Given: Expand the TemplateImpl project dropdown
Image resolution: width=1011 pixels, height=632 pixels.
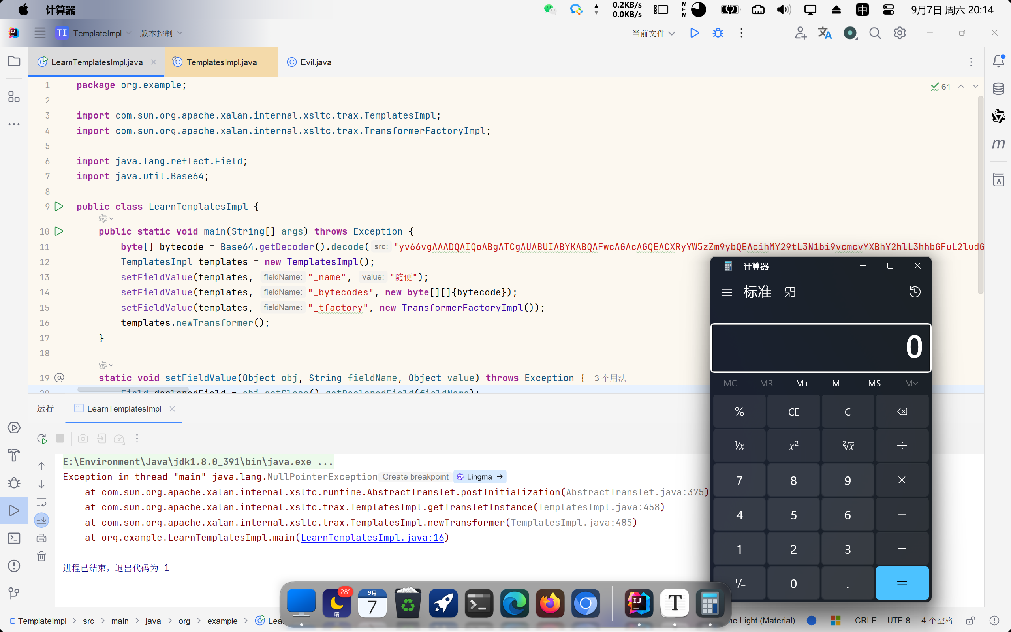Looking at the screenshot, I should pyautogui.click(x=98, y=33).
